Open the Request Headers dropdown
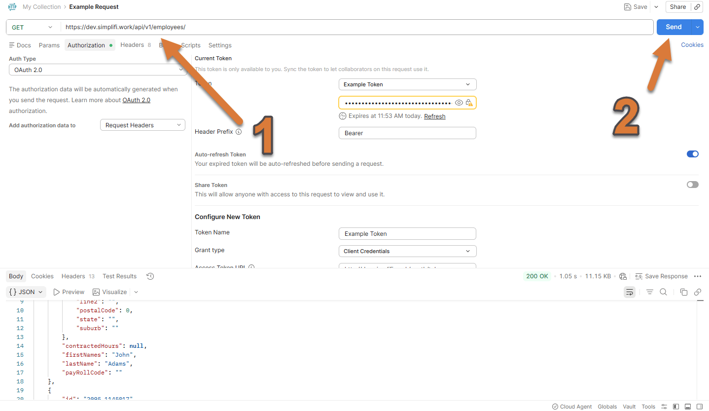This screenshot has height=411, width=709. pos(142,125)
